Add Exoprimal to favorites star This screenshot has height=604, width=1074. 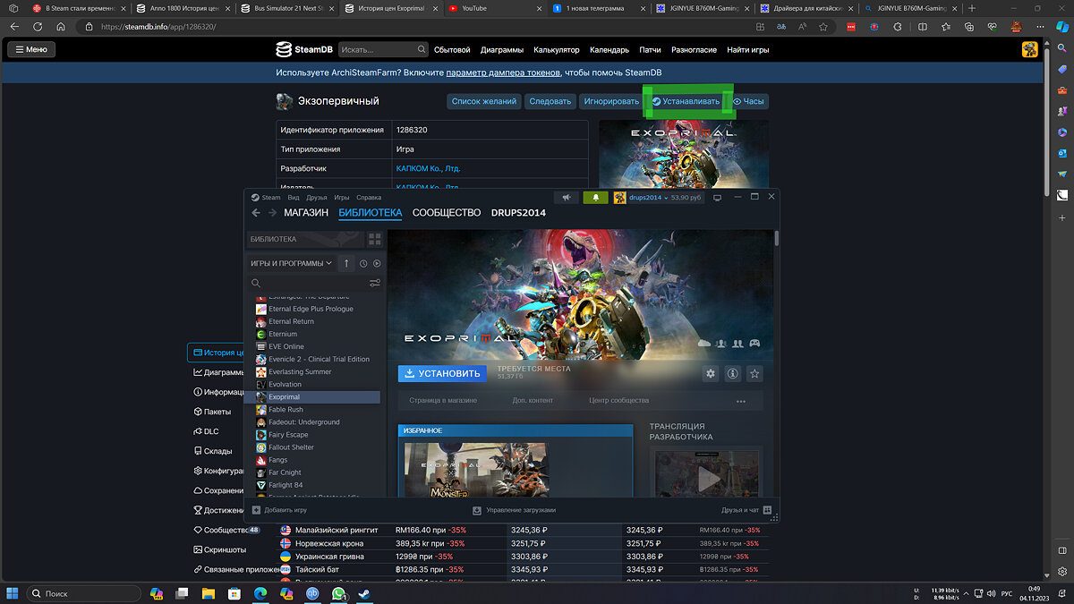point(754,373)
